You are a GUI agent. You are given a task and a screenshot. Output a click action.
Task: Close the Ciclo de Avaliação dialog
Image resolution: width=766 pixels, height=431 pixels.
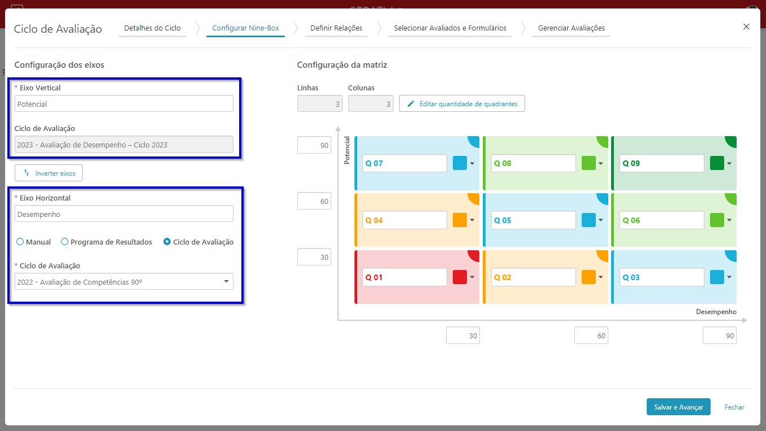click(746, 27)
